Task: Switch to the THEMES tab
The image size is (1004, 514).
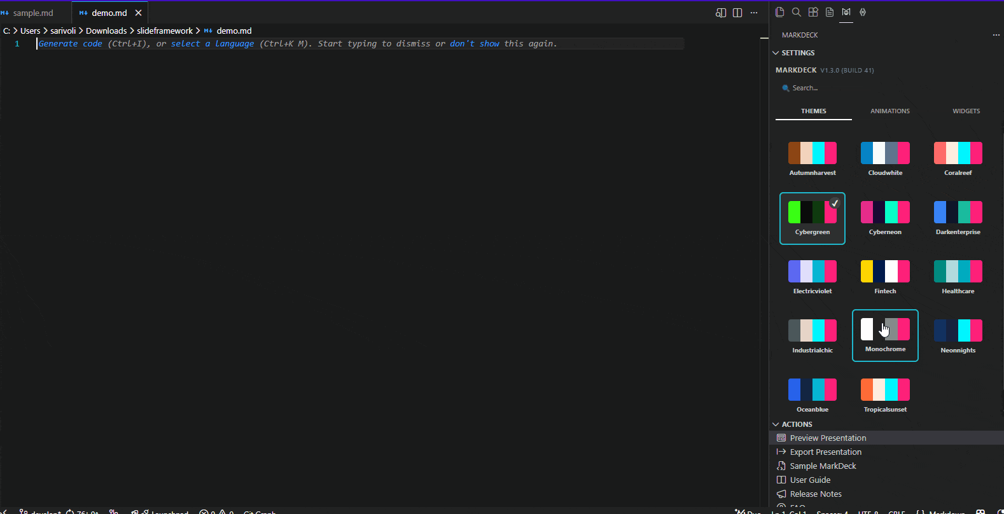Action: tap(813, 111)
